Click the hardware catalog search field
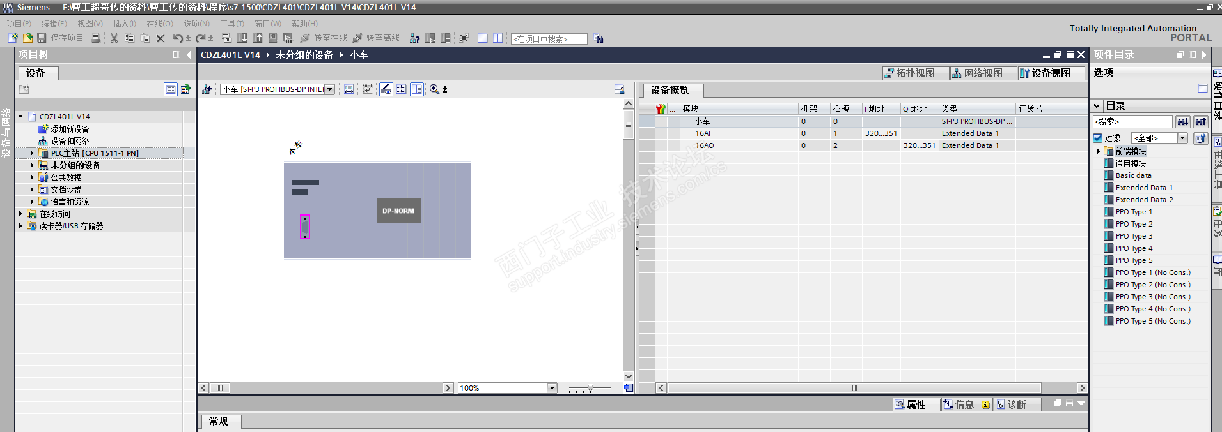Viewport: 1222px width, 432px height. pos(1132,121)
